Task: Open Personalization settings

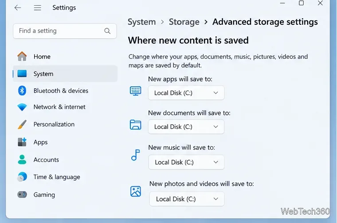Action: pos(65,124)
